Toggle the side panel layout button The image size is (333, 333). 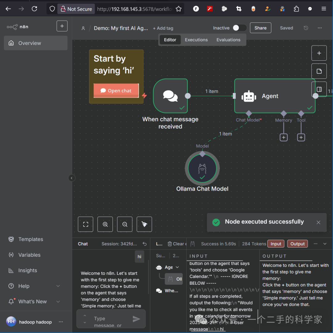(x=319, y=89)
